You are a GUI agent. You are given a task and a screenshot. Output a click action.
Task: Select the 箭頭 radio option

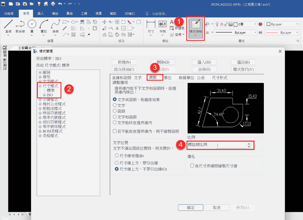click(x=119, y=111)
